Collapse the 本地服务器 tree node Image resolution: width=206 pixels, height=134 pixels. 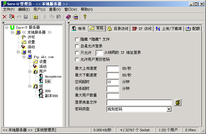[12, 32]
